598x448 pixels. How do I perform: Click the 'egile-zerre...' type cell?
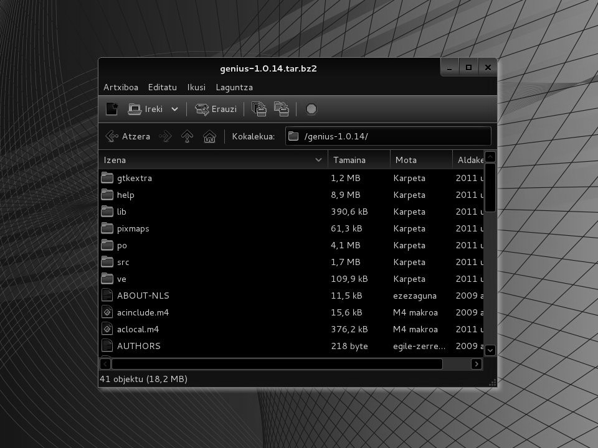point(419,346)
